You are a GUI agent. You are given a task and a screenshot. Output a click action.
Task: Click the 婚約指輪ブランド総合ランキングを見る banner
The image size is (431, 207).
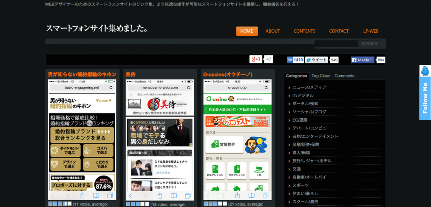point(82,135)
